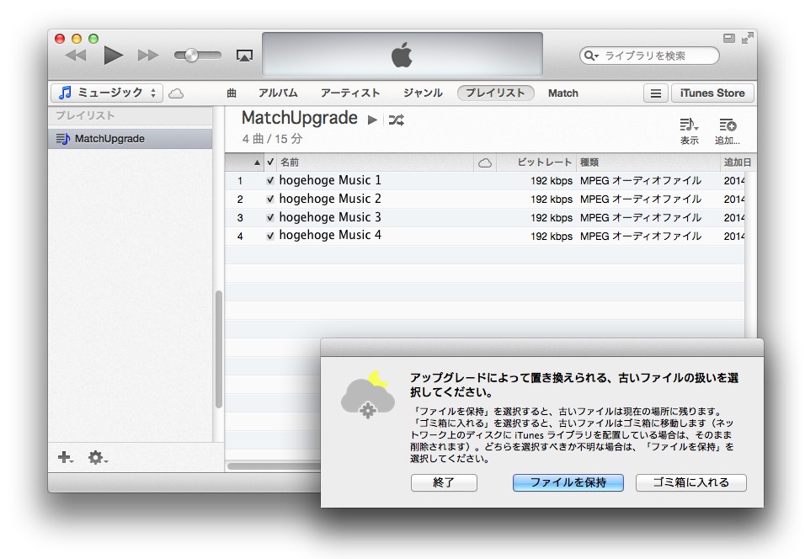The image size is (805, 559).
Task: Sort by 追加日 column header
Action: [x=737, y=162]
